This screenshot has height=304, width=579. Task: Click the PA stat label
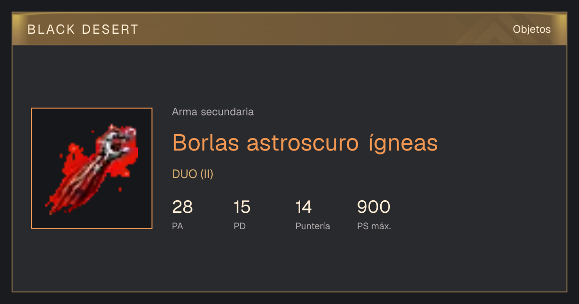point(178,226)
